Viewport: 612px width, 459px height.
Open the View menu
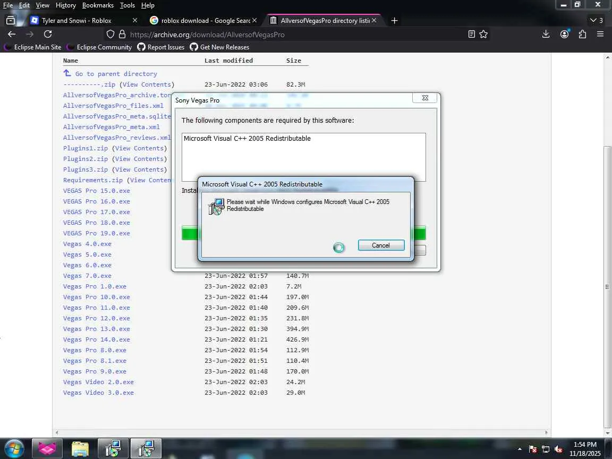tap(42, 5)
